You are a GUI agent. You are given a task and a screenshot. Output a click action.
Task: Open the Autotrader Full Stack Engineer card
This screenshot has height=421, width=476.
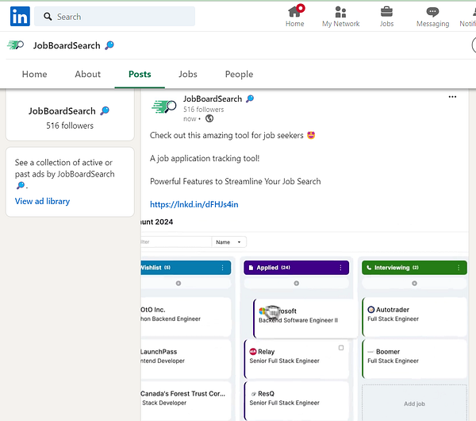coord(414,317)
